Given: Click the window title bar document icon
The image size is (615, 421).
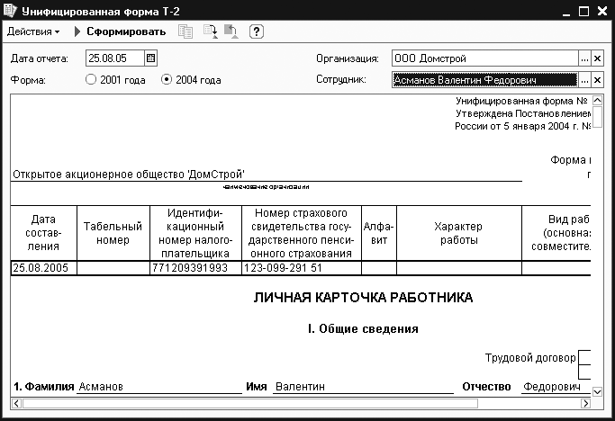Looking at the screenshot, I should tap(9, 10).
